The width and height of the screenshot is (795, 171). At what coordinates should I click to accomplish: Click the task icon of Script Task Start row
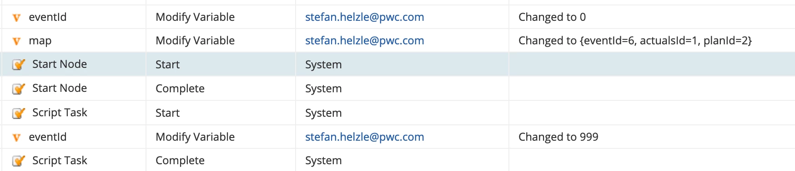tap(18, 113)
